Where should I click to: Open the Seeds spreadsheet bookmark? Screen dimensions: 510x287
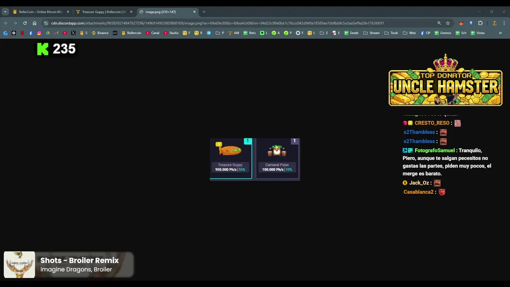(x=351, y=33)
